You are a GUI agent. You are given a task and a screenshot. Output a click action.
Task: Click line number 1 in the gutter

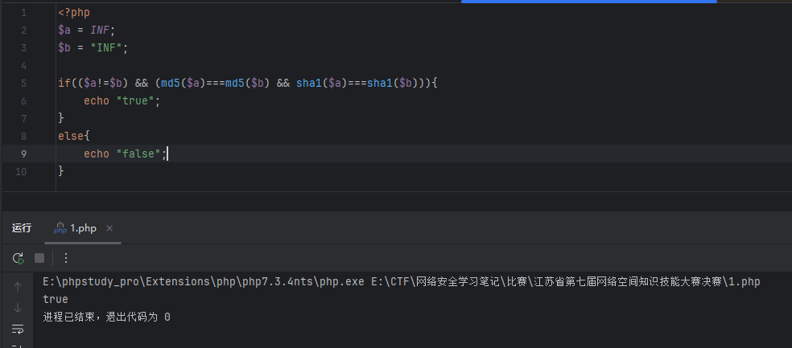(23, 13)
